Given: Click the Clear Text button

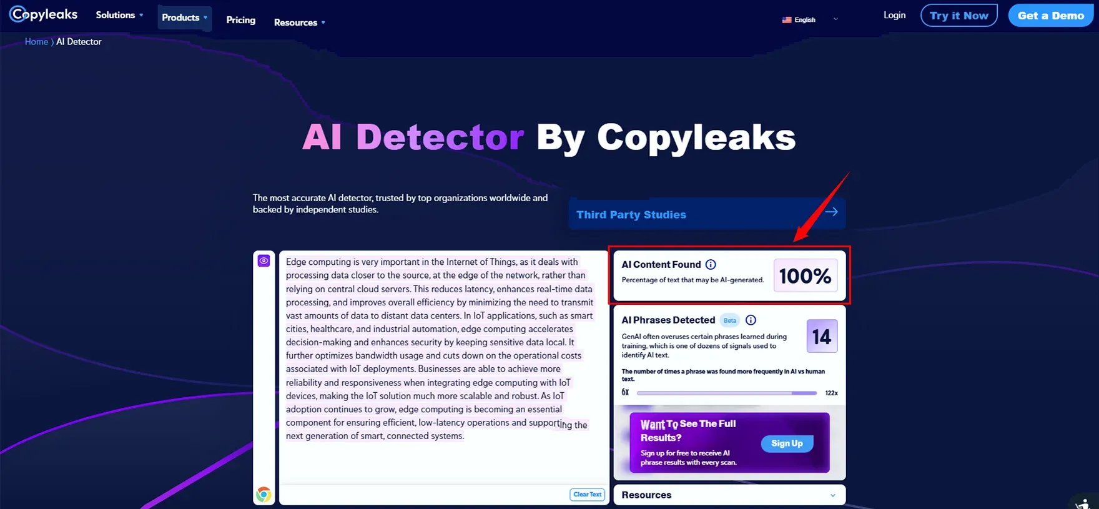Looking at the screenshot, I should click(x=587, y=495).
